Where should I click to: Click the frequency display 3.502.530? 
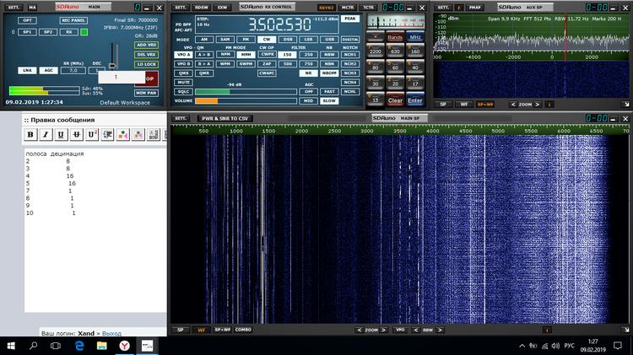click(279, 24)
